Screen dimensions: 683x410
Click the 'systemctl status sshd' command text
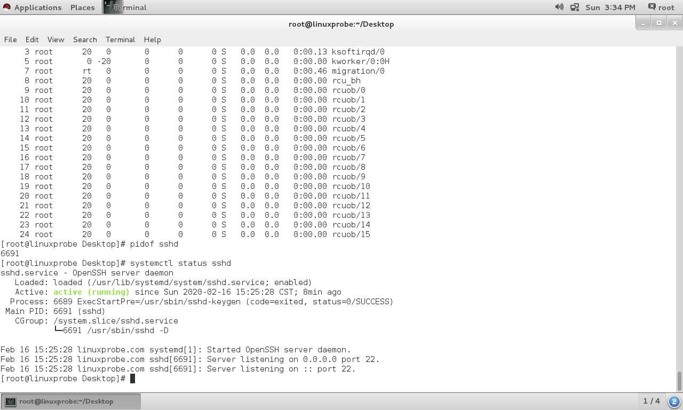[x=180, y=263]
